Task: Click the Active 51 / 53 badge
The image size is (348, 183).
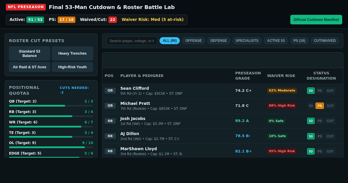Action: (x=35, y=20)
